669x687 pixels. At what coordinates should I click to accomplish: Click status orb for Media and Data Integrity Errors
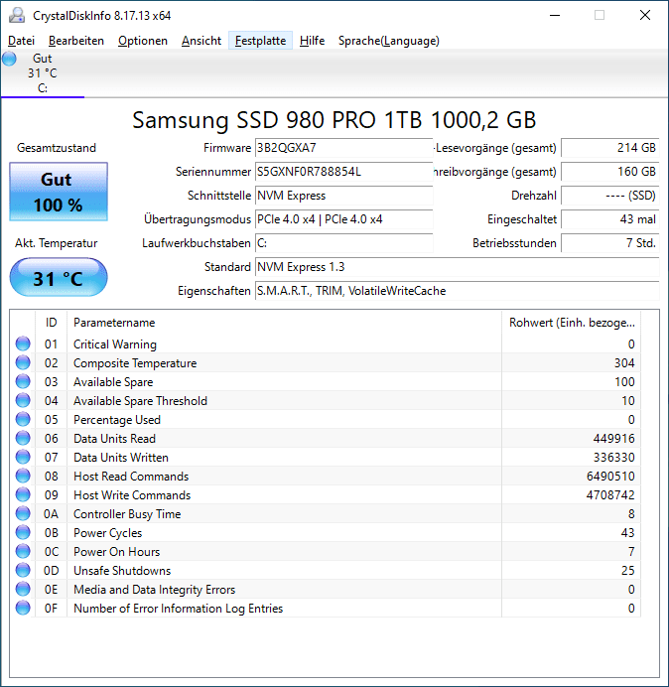pyautogui.click(x=23, y=589)
